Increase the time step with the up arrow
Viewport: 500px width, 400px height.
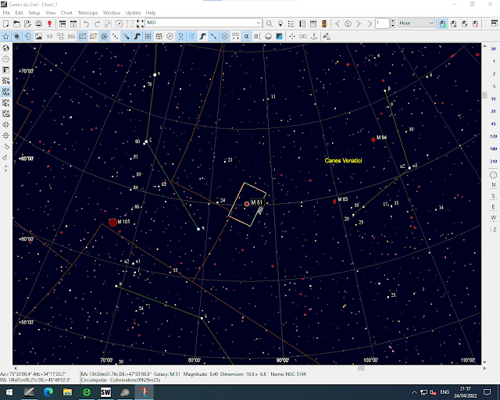click(393, 21)
